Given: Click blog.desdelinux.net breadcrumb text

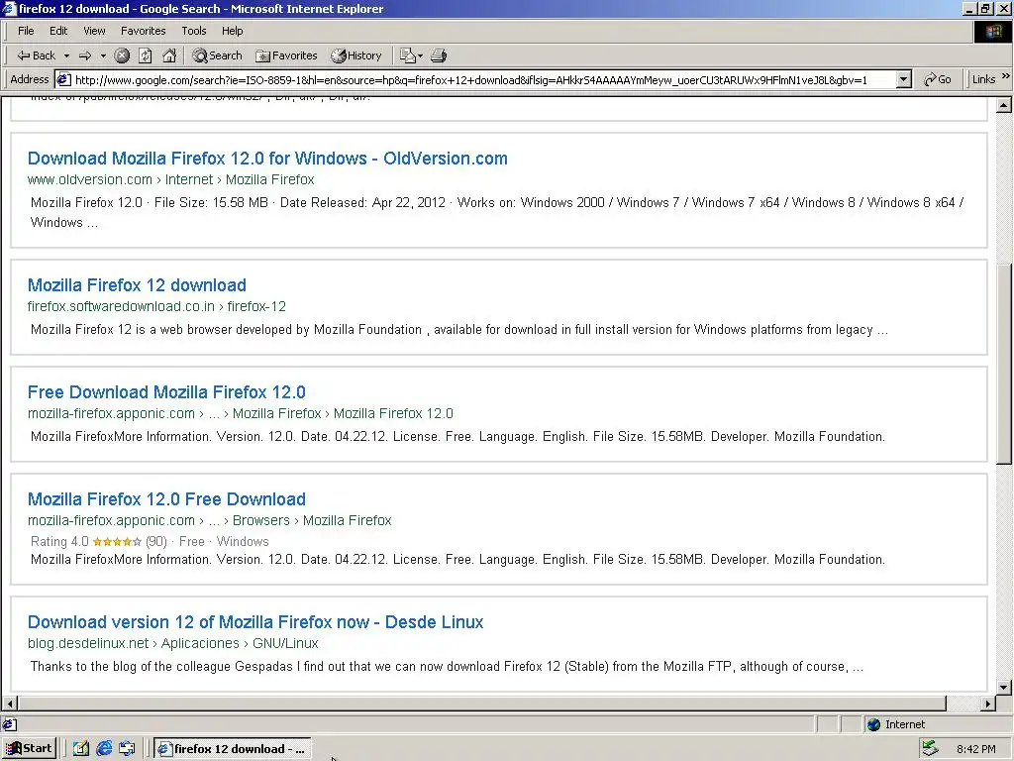Looking at the screenshot, I should [x=88, y=644].
